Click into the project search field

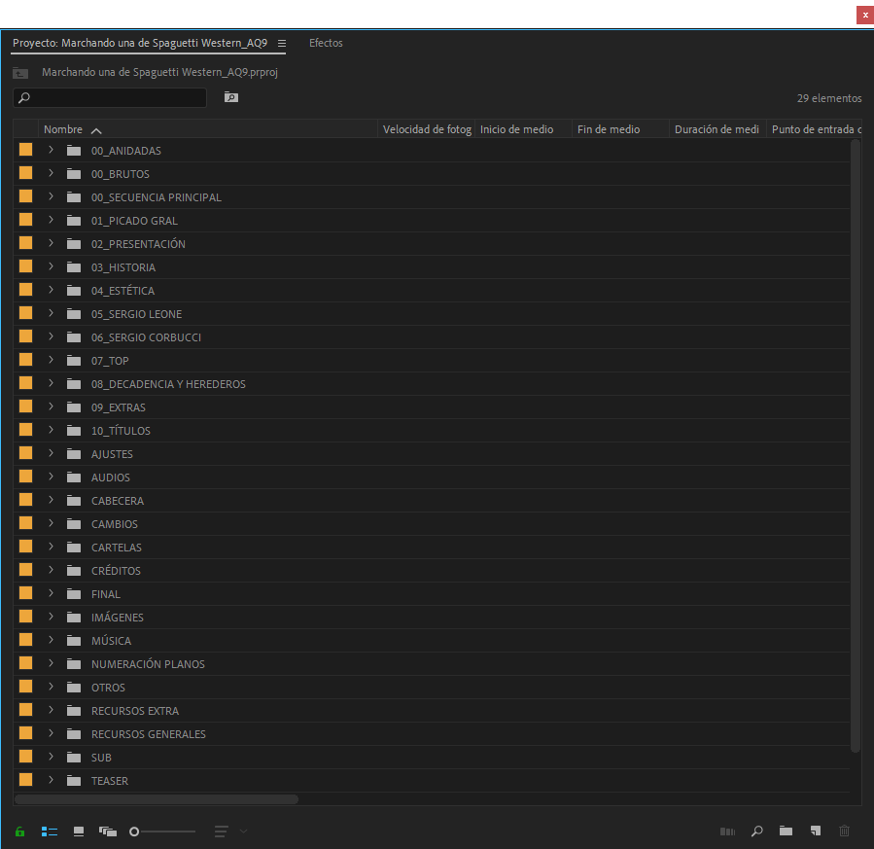[x=110, y=97]
